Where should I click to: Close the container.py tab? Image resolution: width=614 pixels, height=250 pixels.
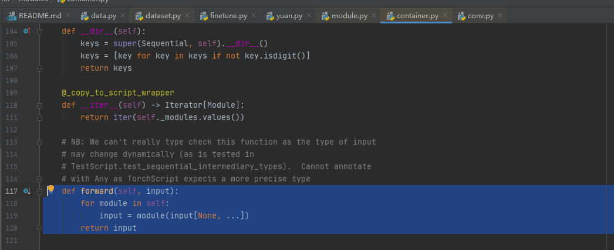point(446,16)
